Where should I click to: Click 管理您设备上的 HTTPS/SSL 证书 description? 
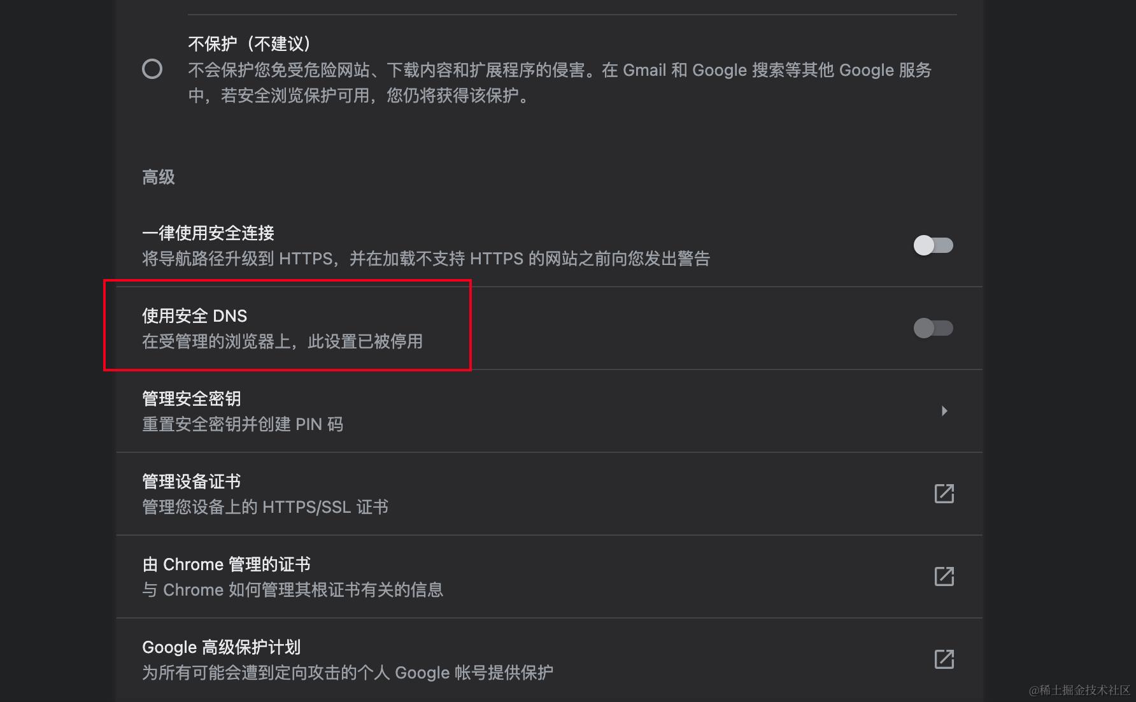click(x=265, y=507)
